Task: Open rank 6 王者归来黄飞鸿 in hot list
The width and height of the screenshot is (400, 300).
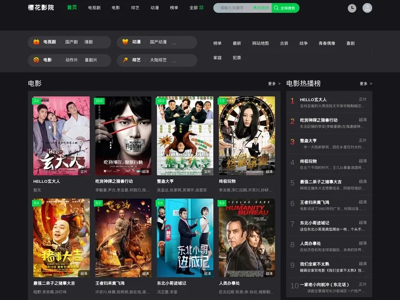Action: 329,206
